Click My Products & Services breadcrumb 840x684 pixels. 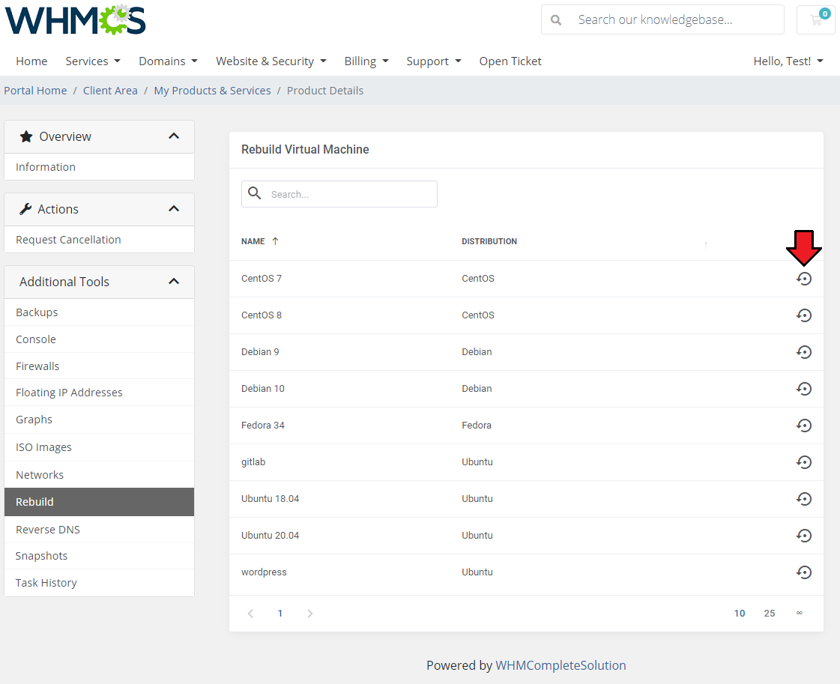click(x=212, y=91)
